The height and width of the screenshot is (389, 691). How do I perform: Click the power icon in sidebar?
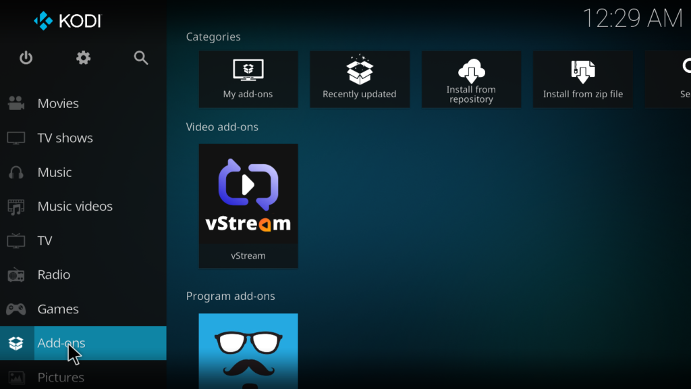tap(26, 58)
